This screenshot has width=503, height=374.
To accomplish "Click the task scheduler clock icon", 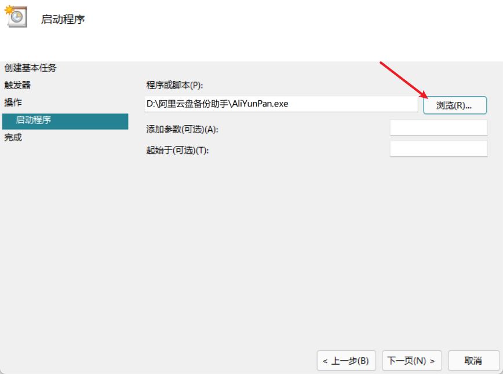I will [x=16, y=16].
